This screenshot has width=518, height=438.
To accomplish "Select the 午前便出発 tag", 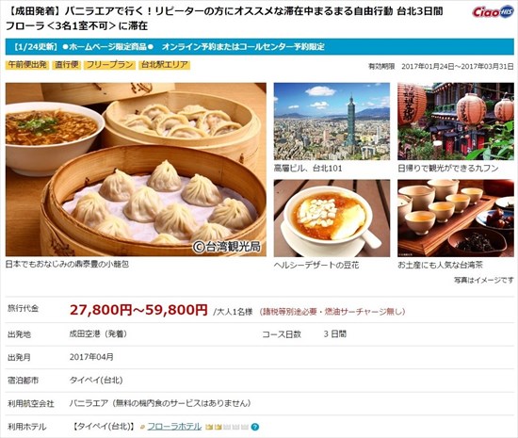I will click(x=27, y=65).
